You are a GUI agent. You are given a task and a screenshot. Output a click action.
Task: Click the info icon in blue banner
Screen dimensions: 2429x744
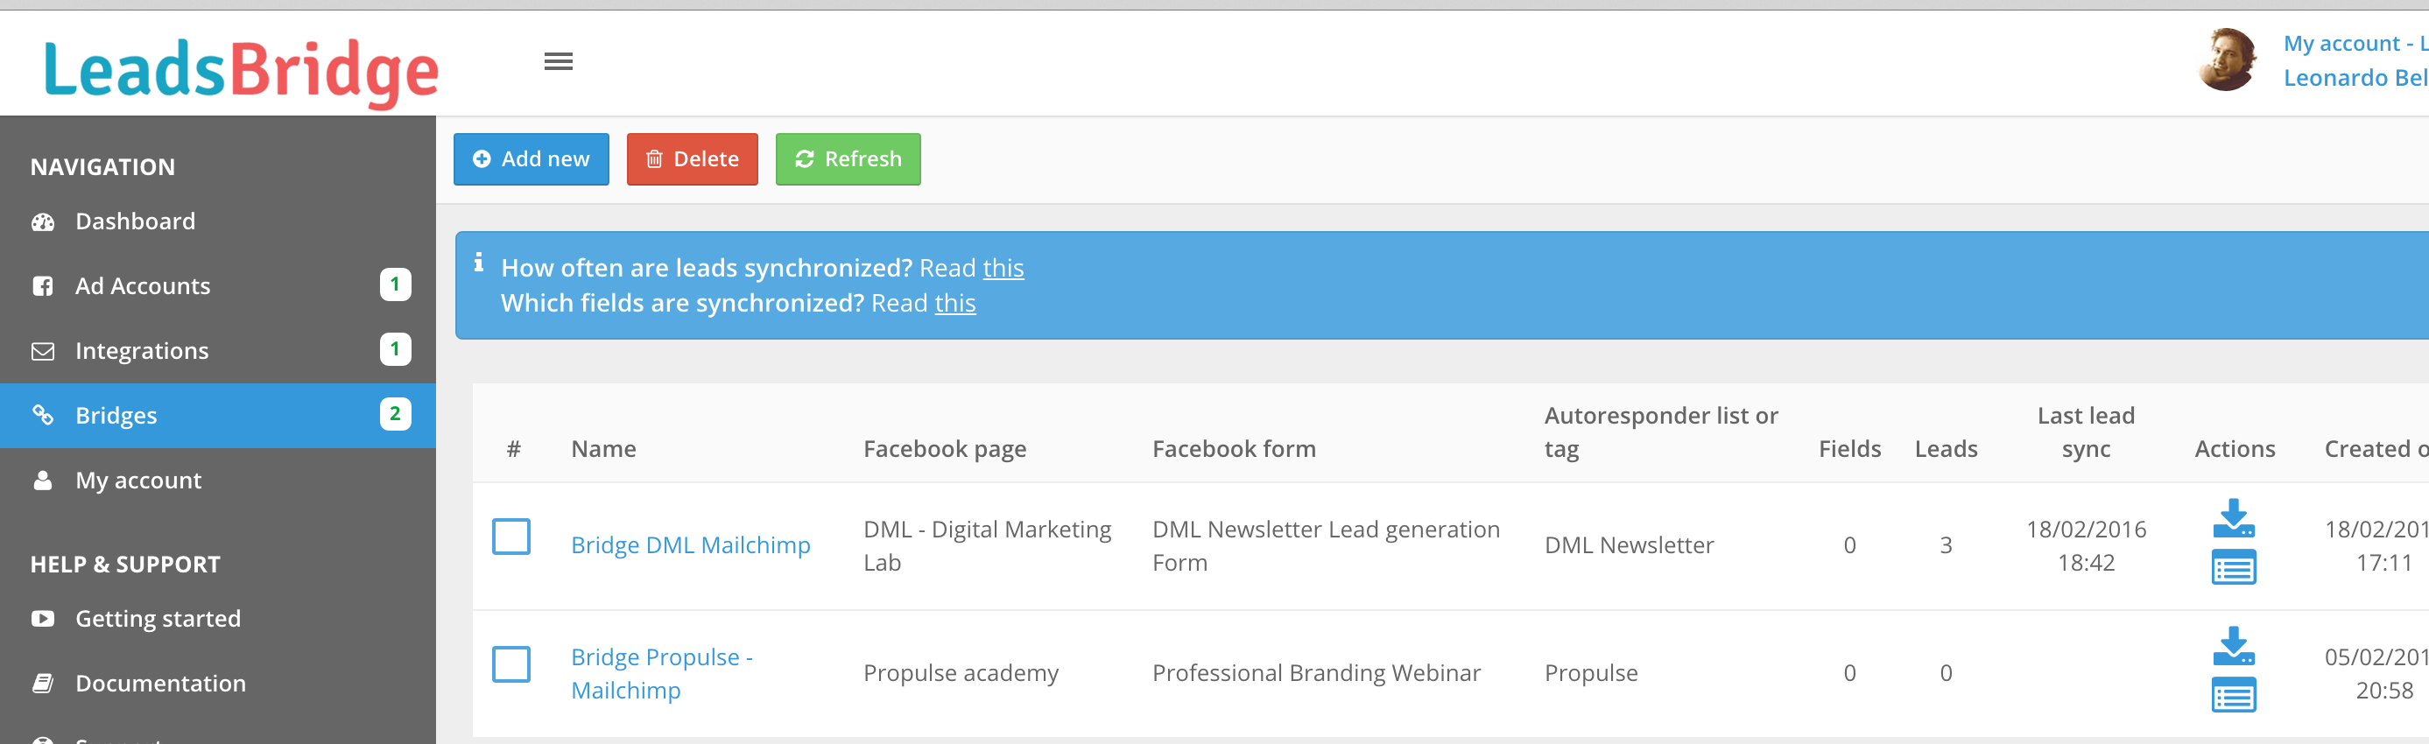click(479, 262)
